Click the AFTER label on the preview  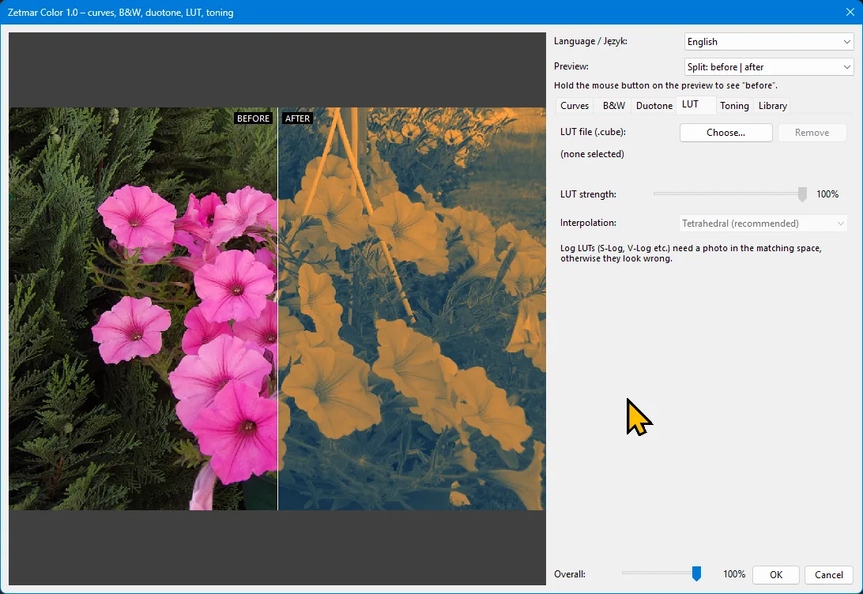pyautogui.click(x=298, y=118)
